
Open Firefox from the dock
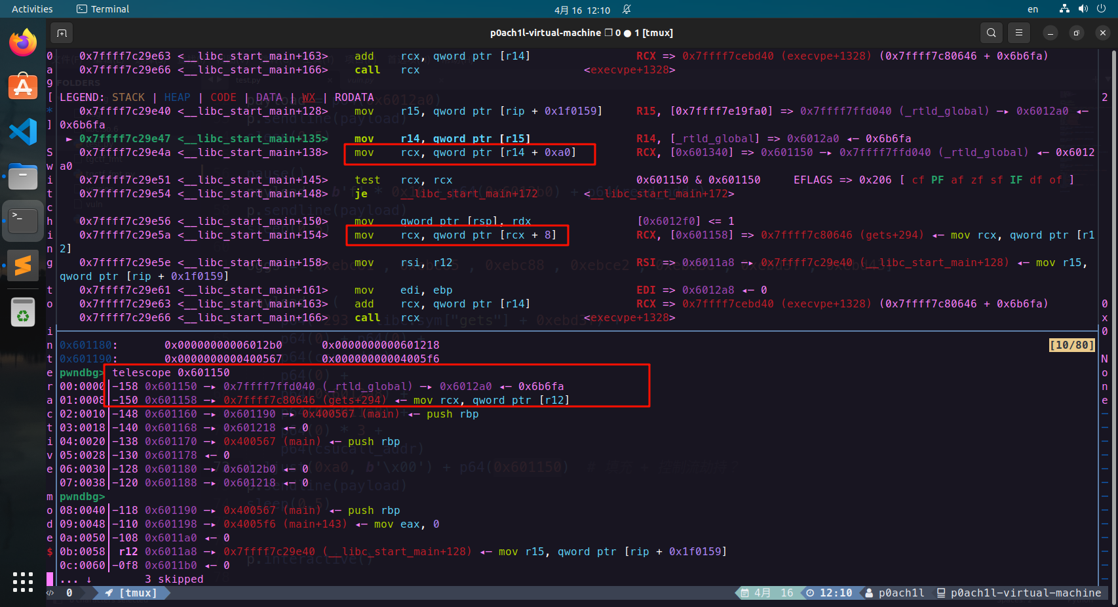click(x=23, y=43)
